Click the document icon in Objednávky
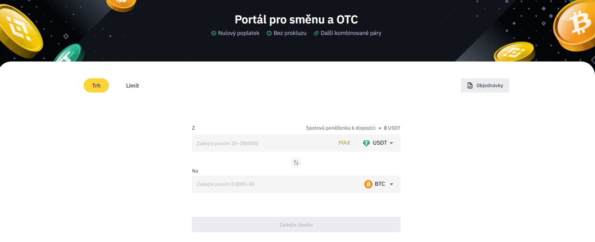This screenshot has height=242, width=595. [x=470, y=85]
